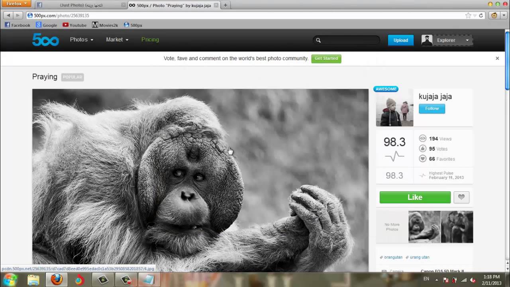Reload the page with refresh icon
Viewport: 510px width, 287px height.
point(481,16)
